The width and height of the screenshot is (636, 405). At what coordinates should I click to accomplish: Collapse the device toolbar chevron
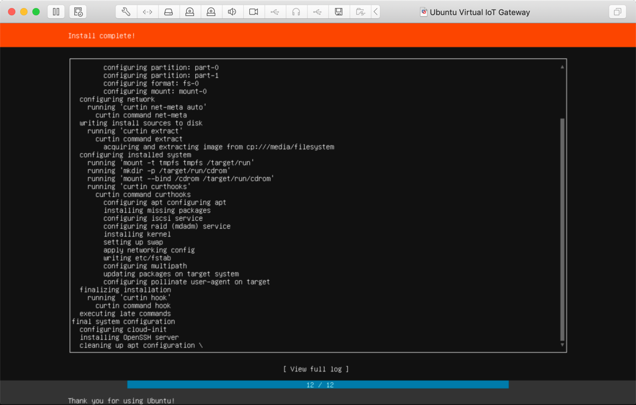[x=376, y=12]
